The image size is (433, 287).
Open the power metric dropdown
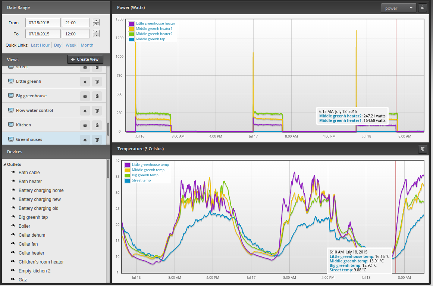[x=398, y=8]
